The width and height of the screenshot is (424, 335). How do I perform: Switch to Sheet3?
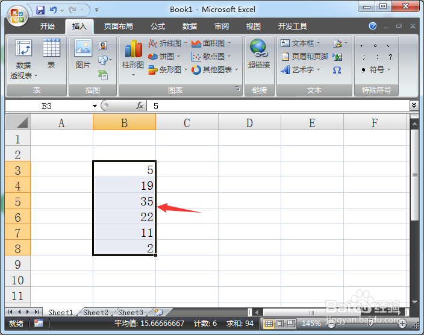coord(130,313)
